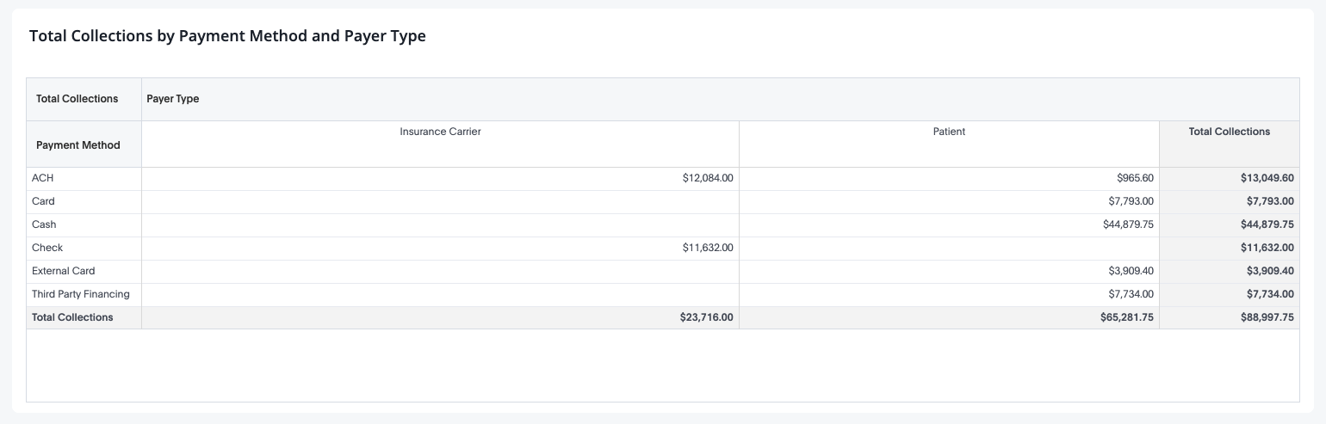The width and height of the screenshot is (1326, 424).
Task: Click the 'Insurance Carrier' column header
Action: (x=440, y=132)
